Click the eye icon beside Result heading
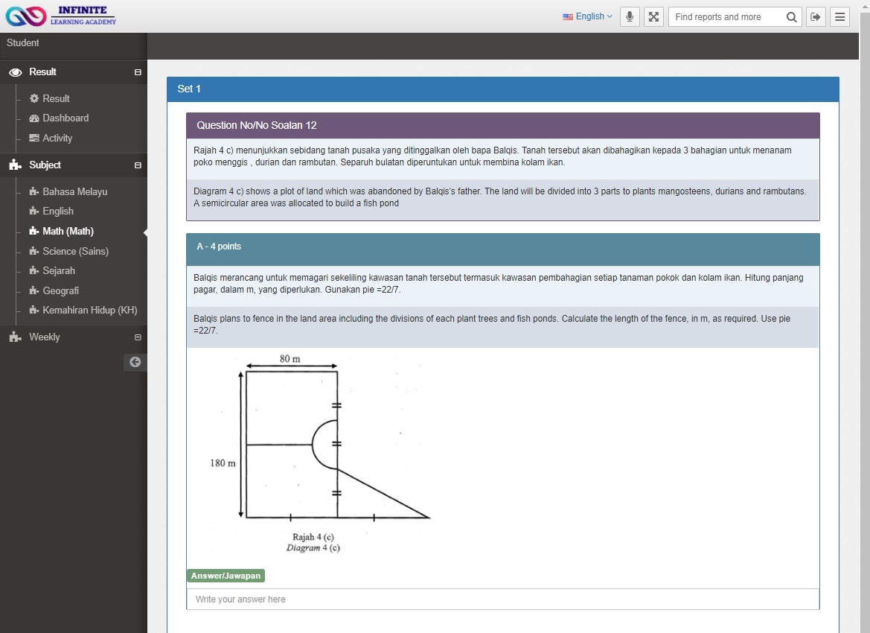The height and width of the screenshot is (633, 870). pyautogui.click(x=16, y=72)
